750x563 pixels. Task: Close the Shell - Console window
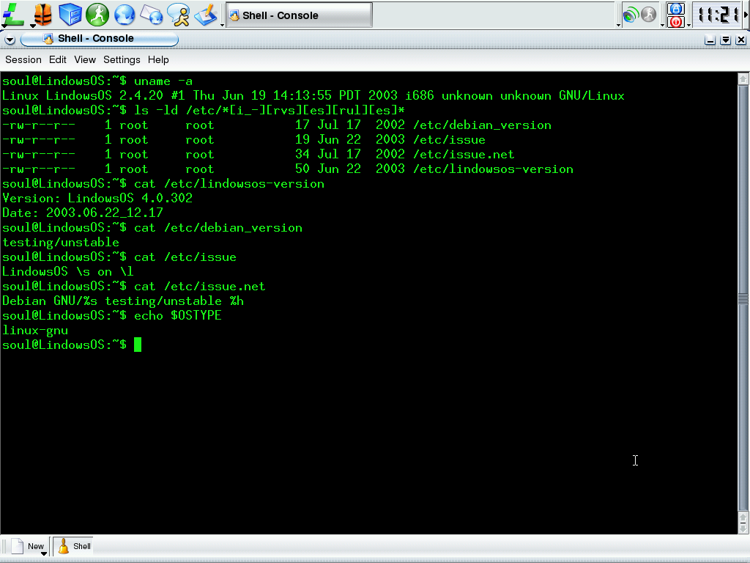[741, 40]
